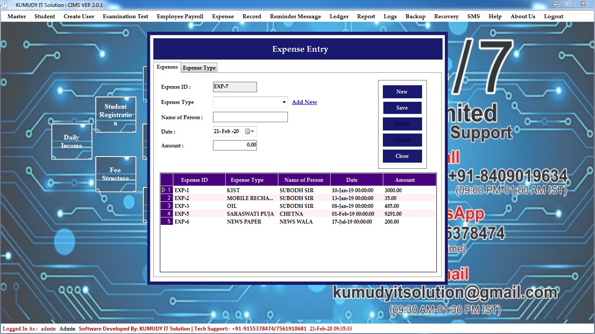This screenshot has height=334, width=595.
Task: Open the Student Registration tile
Action: pyautogui.click(x=115, y=114)
